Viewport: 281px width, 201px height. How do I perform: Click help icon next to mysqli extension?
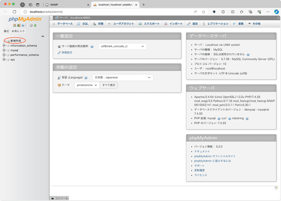pos(219,119)
